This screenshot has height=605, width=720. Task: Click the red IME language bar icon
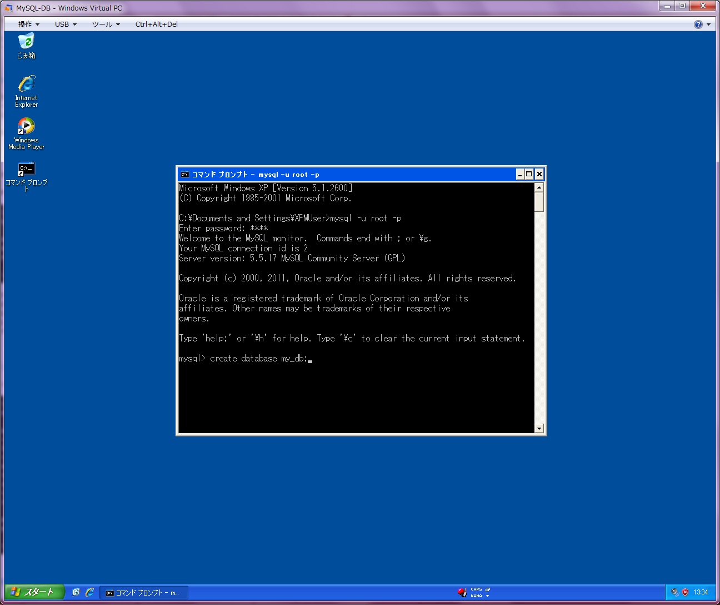tap(462, 592)
